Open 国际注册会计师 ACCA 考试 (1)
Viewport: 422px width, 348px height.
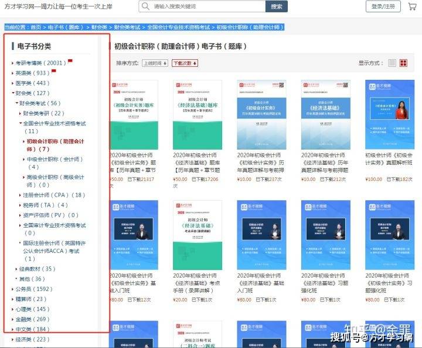tap(54, 251)
